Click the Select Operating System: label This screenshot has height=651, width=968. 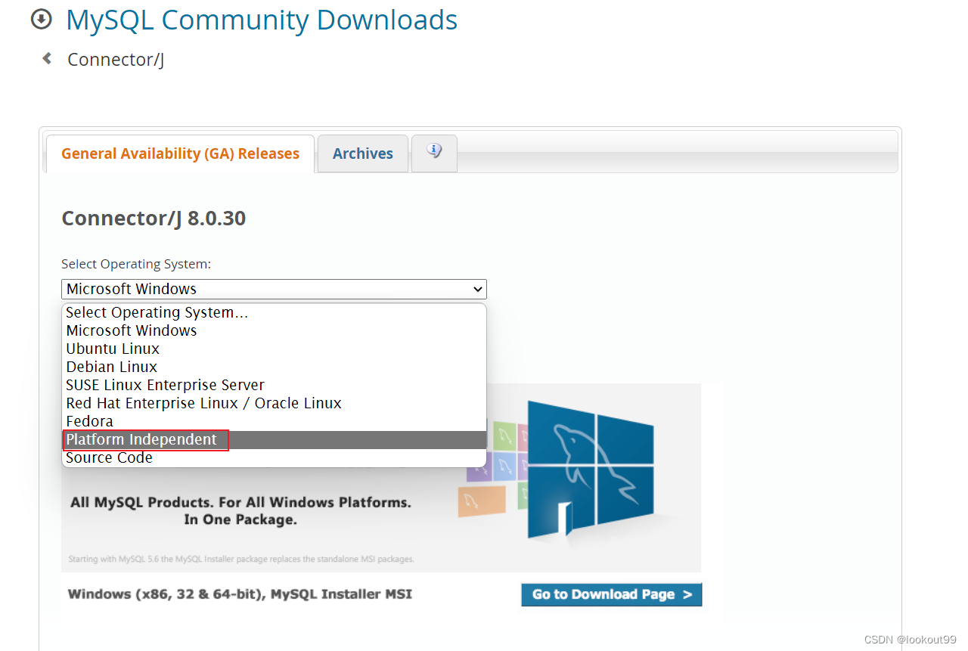pos(136,264)
